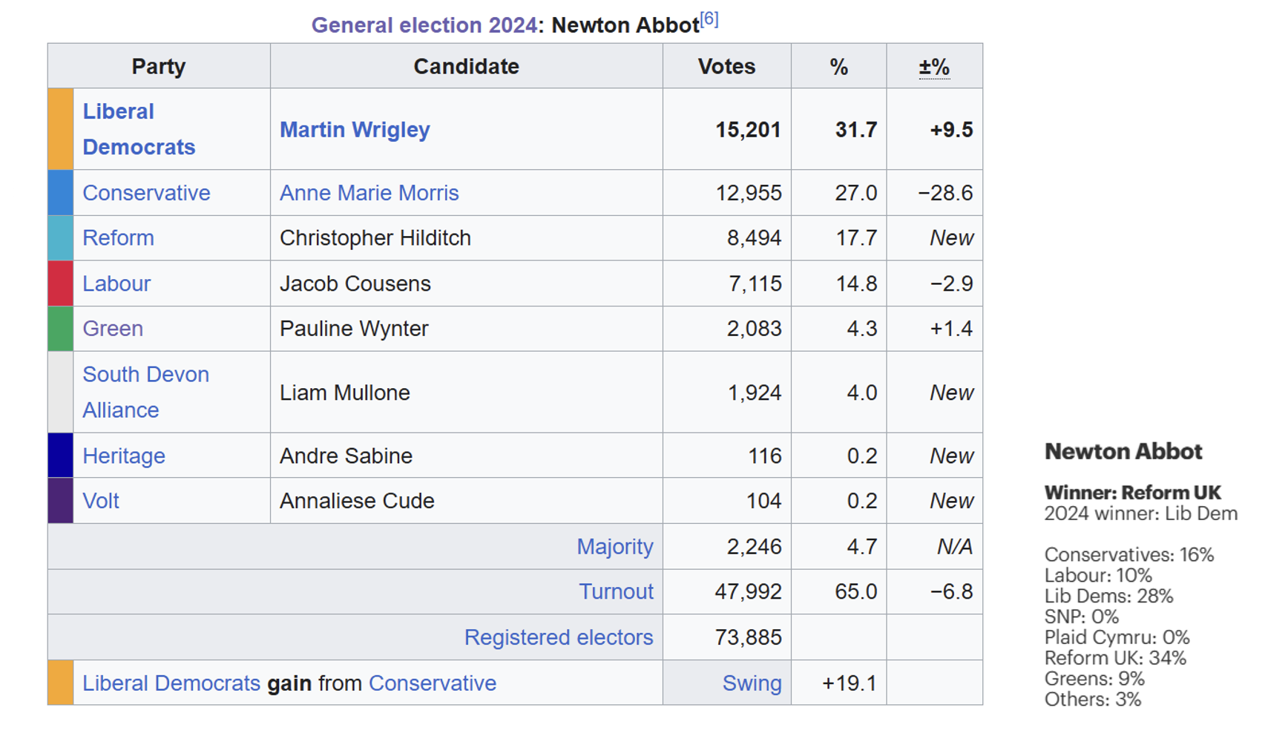Open the Volt party link
This screenshot has height=739, width=1288.
point(100,501)
